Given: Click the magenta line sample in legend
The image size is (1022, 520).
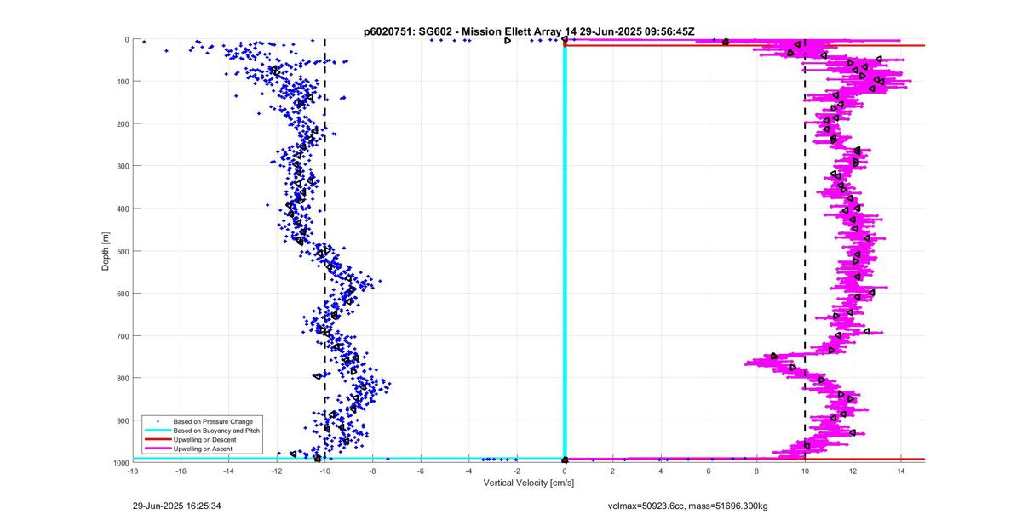Looking at the screenshot, I should pos(158,449).
